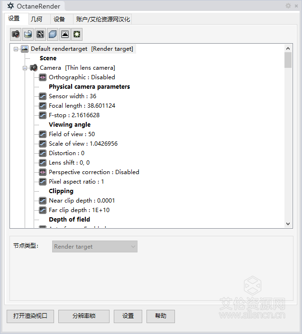Viewport: 302px width, 334px height.
Task: Click the Far clip depth row icon
Action: point(43,210)
